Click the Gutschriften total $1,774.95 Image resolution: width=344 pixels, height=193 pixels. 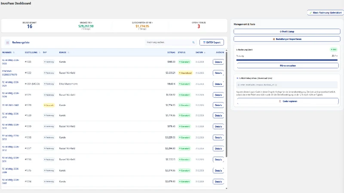pyautogui.click(x=142, y=26)
